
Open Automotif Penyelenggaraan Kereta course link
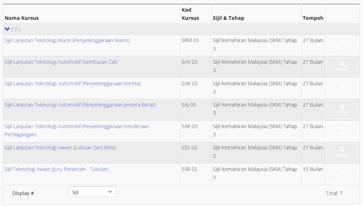pyautogui.click(x=72, y=84)
